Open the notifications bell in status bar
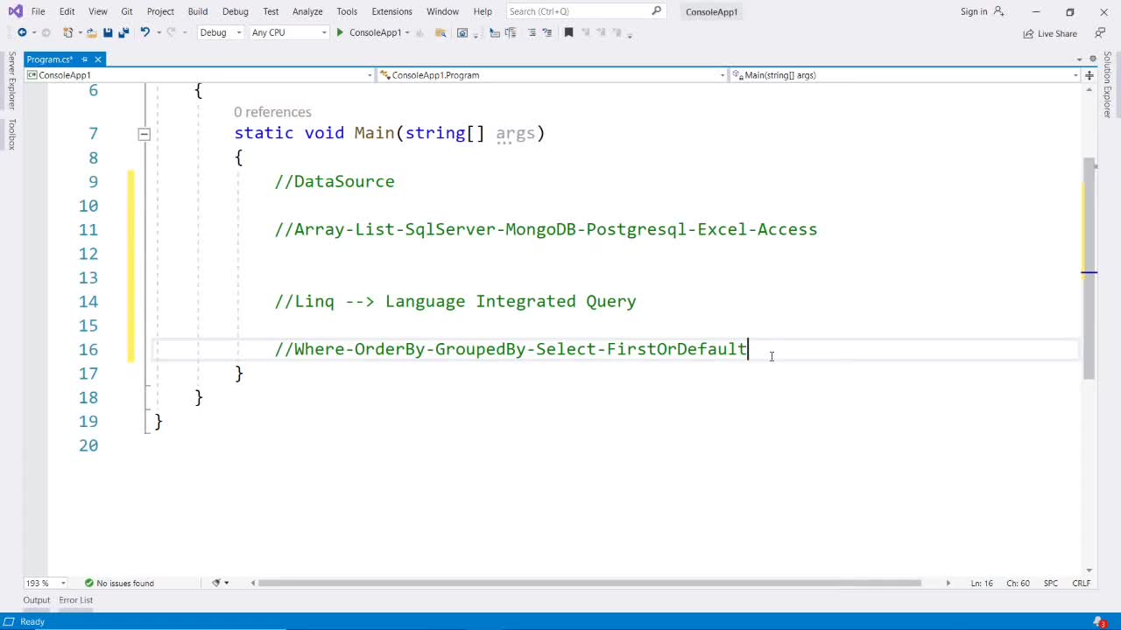This screenshot has height=630, width=1121. (1100, 621)
